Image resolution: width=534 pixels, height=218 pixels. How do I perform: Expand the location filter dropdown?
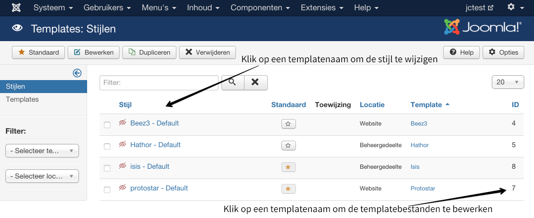click(42, 176)
